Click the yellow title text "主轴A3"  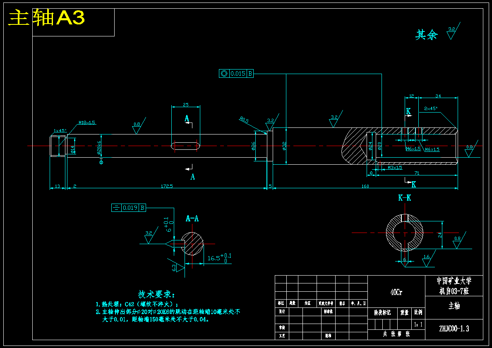46,18
